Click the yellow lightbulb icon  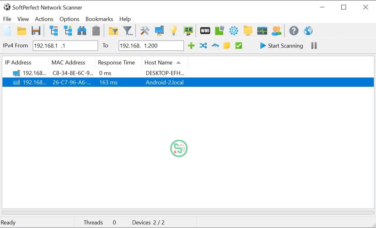pos(174,31)
